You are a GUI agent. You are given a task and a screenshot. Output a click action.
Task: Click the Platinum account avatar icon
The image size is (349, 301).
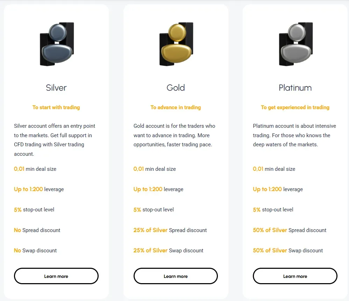[x=295, y=44]
